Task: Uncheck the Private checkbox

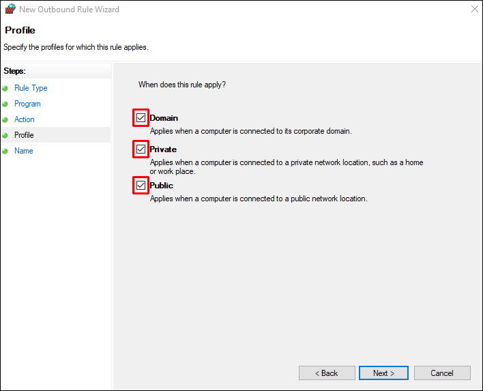Action: pos(141,149)
